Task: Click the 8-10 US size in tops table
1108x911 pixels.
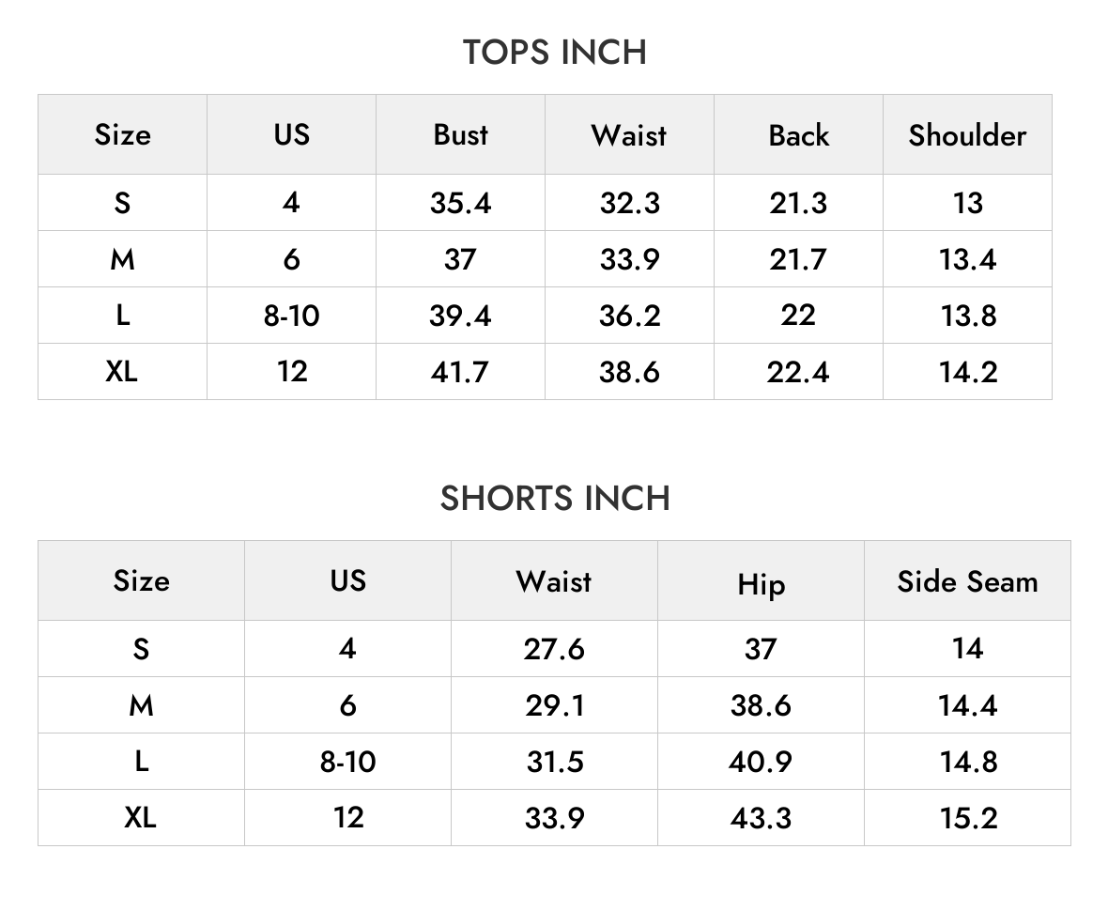Action: (291, 316)
